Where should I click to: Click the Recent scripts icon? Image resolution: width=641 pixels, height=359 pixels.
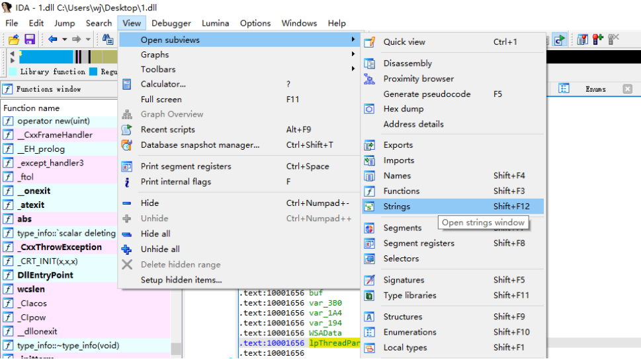(127, 130)
